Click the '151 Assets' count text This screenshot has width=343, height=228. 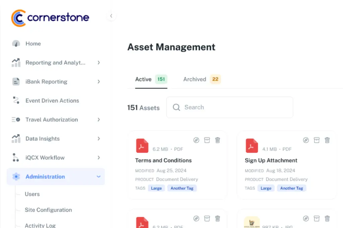click(143, 108)
